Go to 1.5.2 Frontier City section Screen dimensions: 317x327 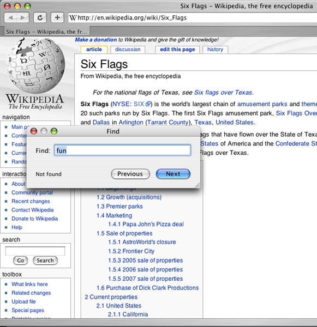[x=131, y=251]
